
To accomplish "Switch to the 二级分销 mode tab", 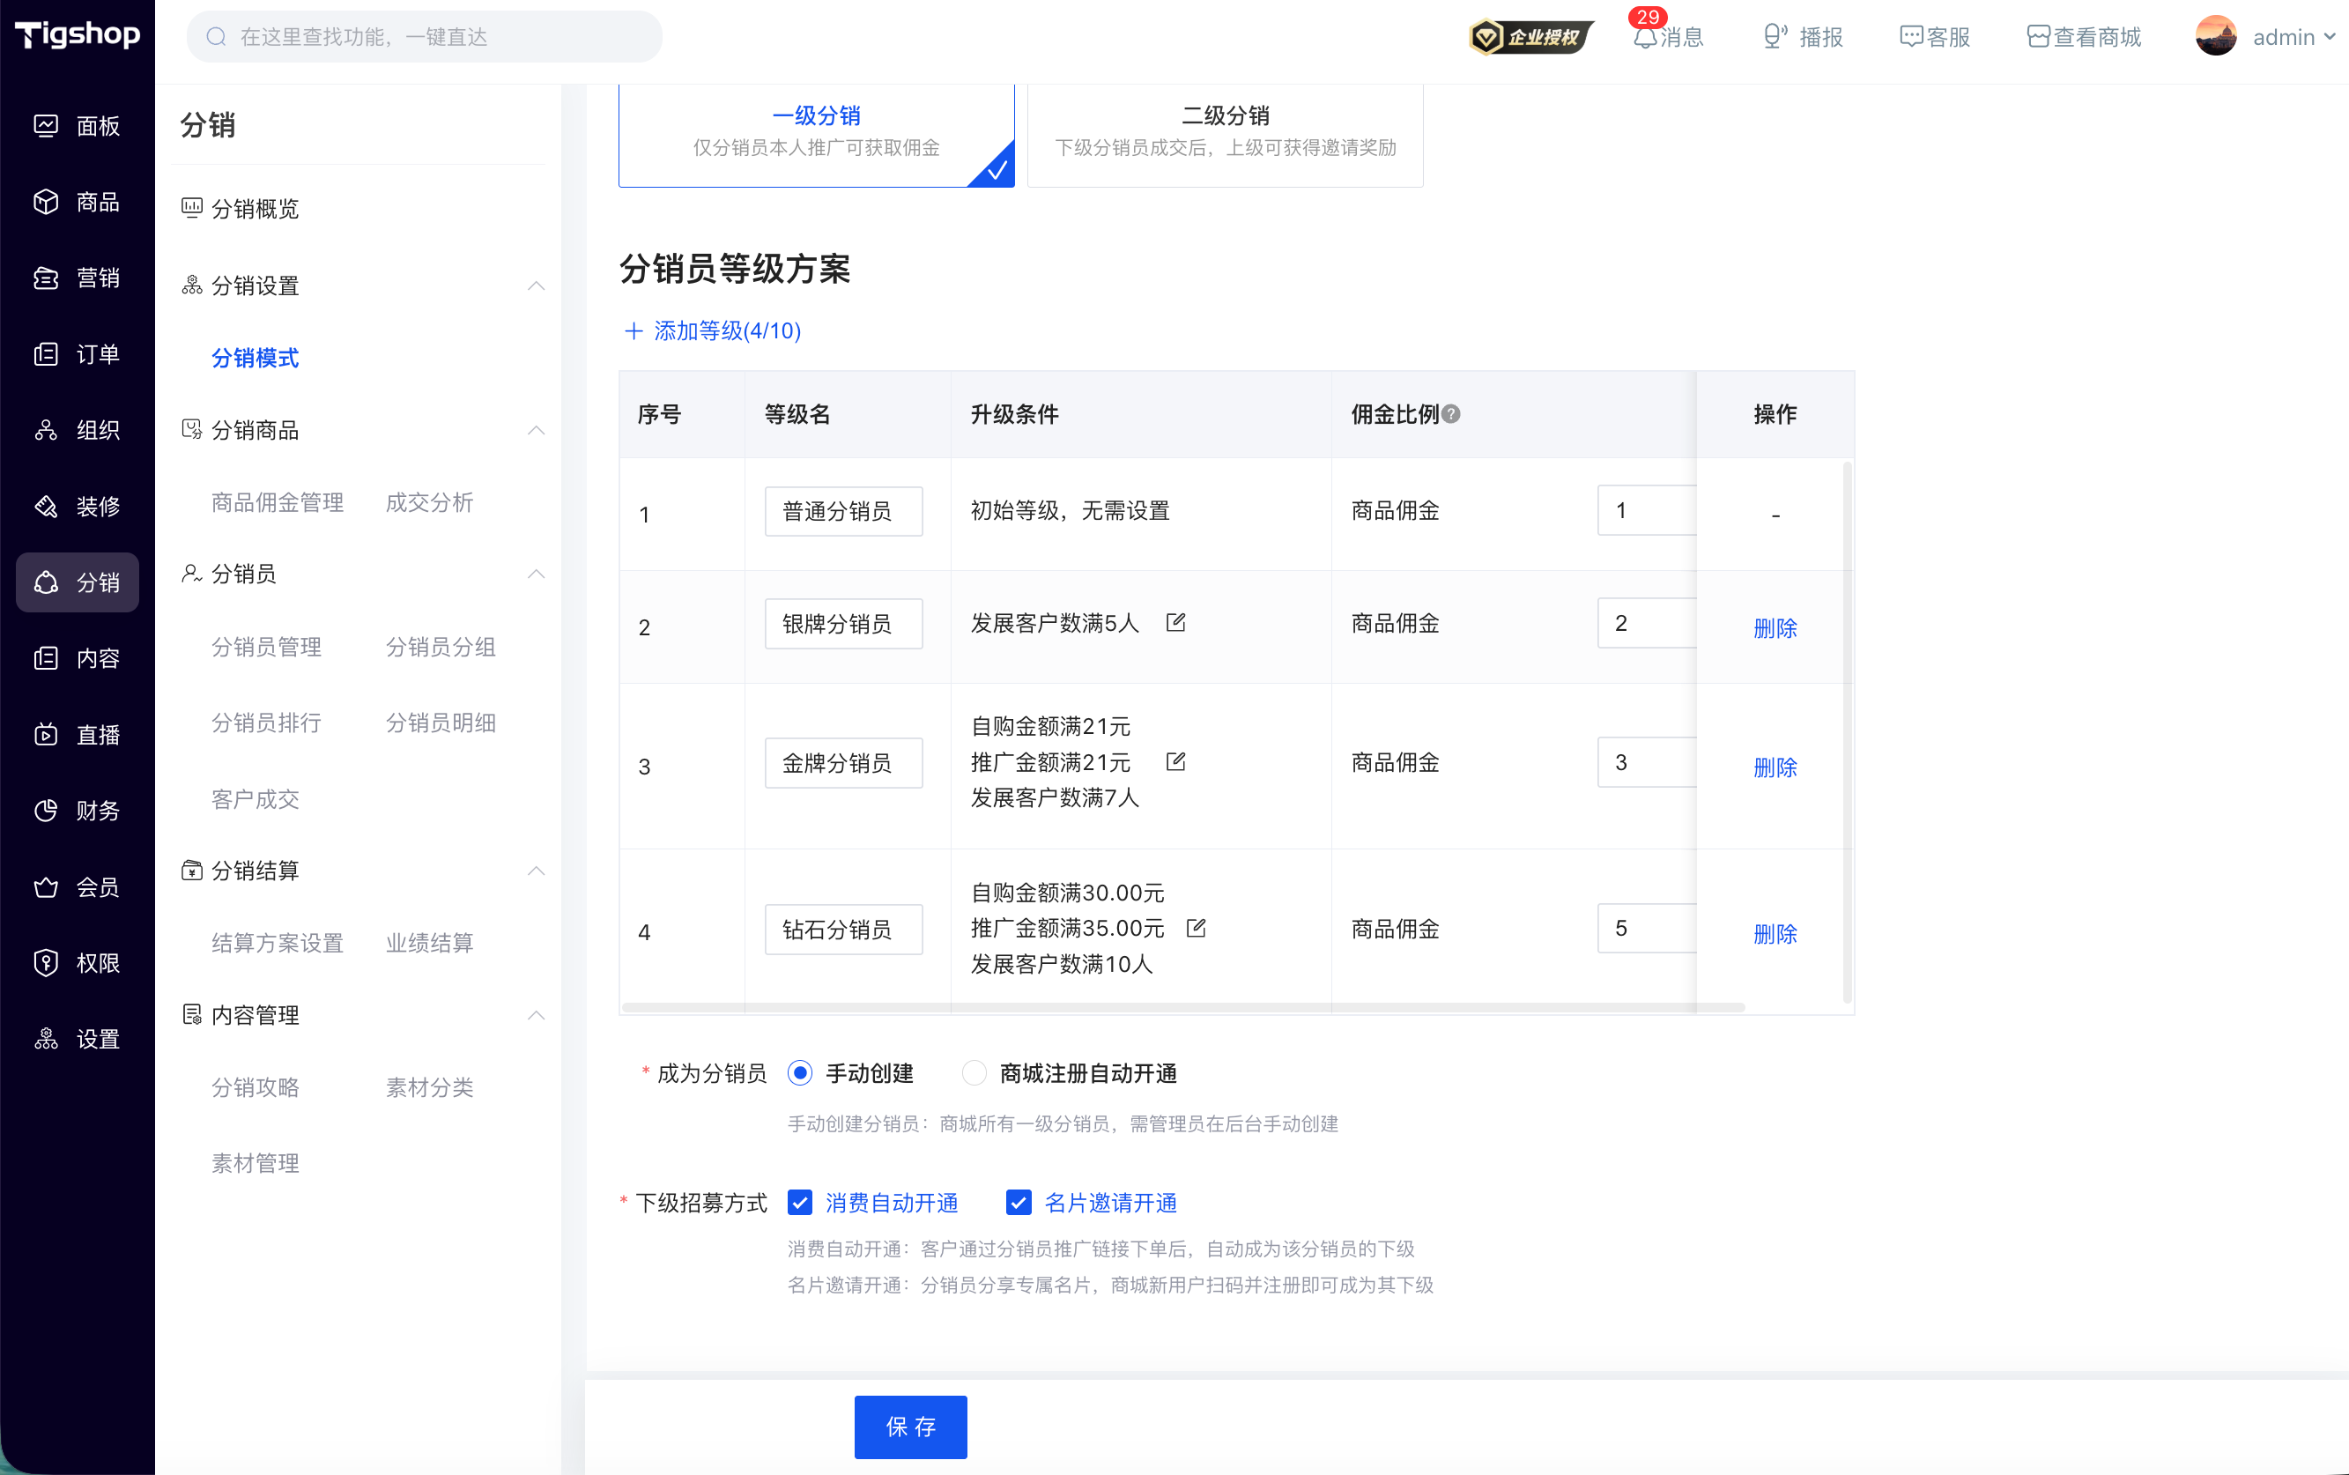I will pos(1226,133).
